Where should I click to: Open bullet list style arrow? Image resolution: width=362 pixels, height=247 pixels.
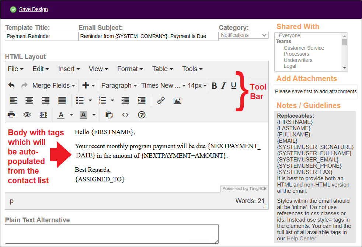point(90,100)
